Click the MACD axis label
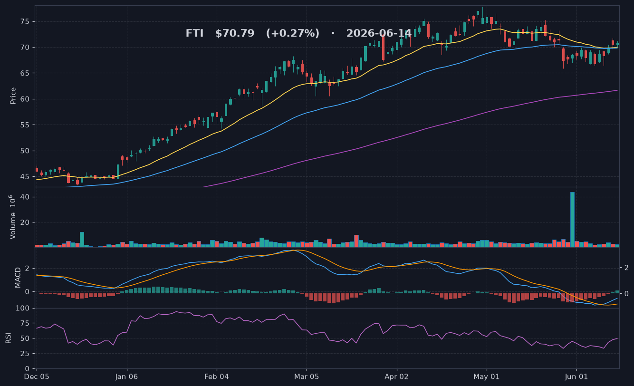The width and height of the screenshot is (634, 386). [x=18, y=277]
